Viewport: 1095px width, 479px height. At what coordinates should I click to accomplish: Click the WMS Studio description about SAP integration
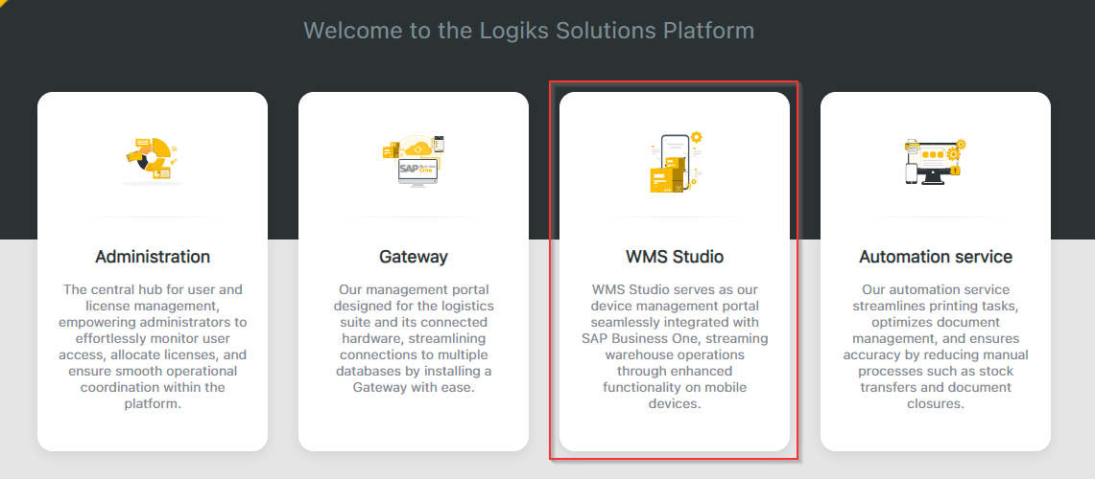(x=675, y=347)
